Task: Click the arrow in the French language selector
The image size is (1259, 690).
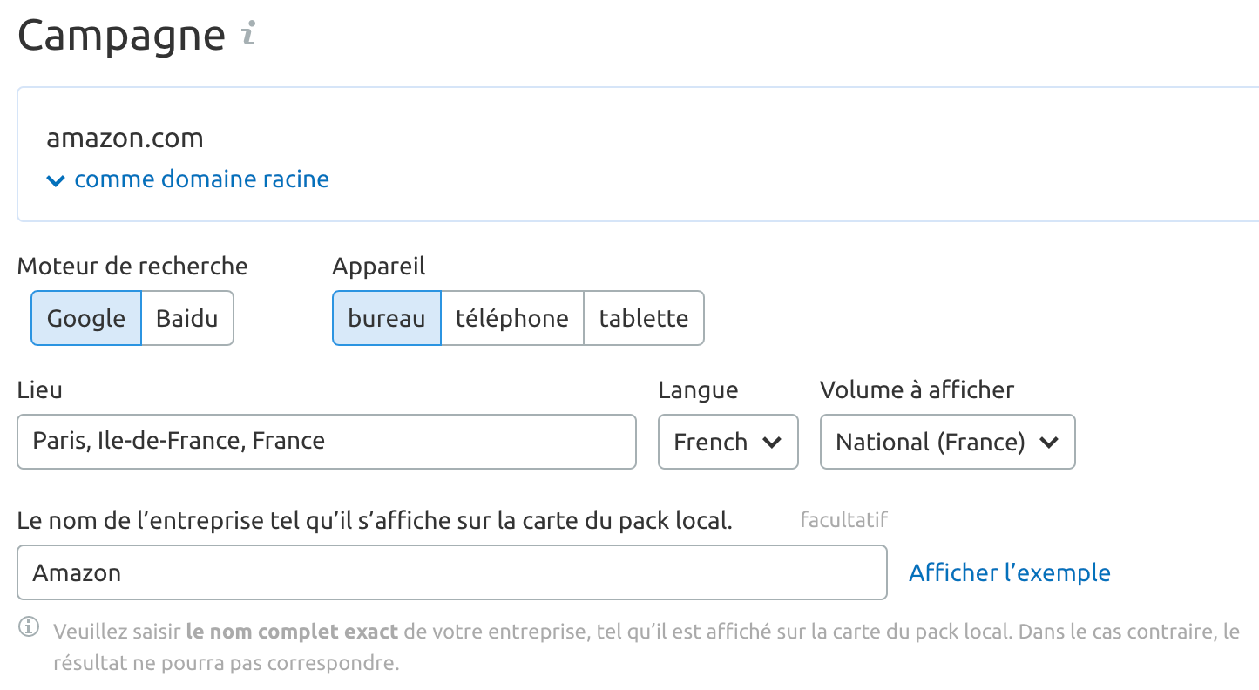Action: (x=772, y=443)
